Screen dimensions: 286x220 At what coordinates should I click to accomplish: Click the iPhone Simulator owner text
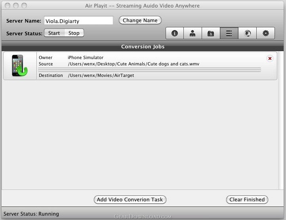pos(86,57)
